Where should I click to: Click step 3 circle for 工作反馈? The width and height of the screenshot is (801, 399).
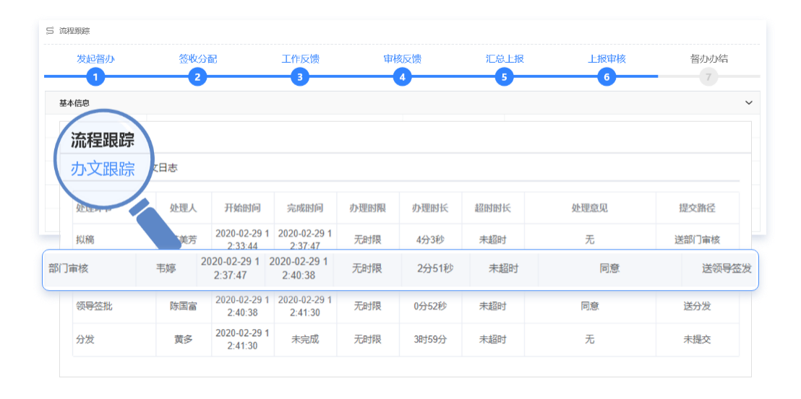point(300,76)
